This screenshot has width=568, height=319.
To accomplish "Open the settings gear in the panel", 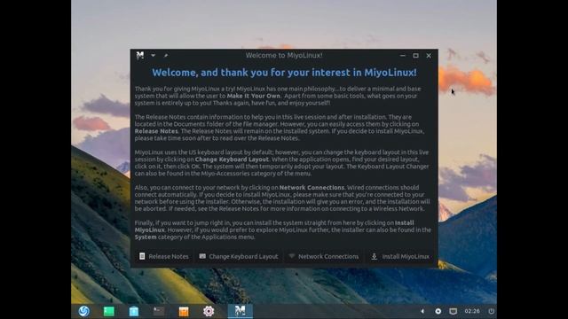I will 209,311.
